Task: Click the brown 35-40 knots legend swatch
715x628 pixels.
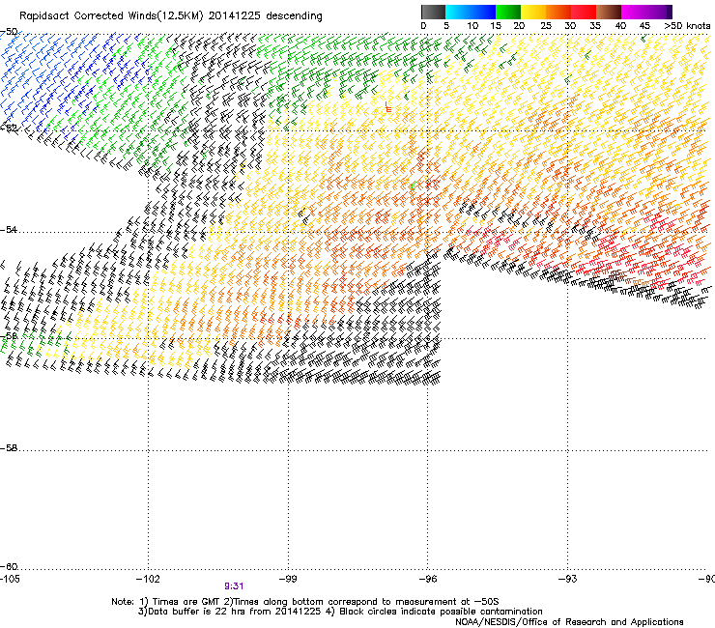Action: pos(609,12)
